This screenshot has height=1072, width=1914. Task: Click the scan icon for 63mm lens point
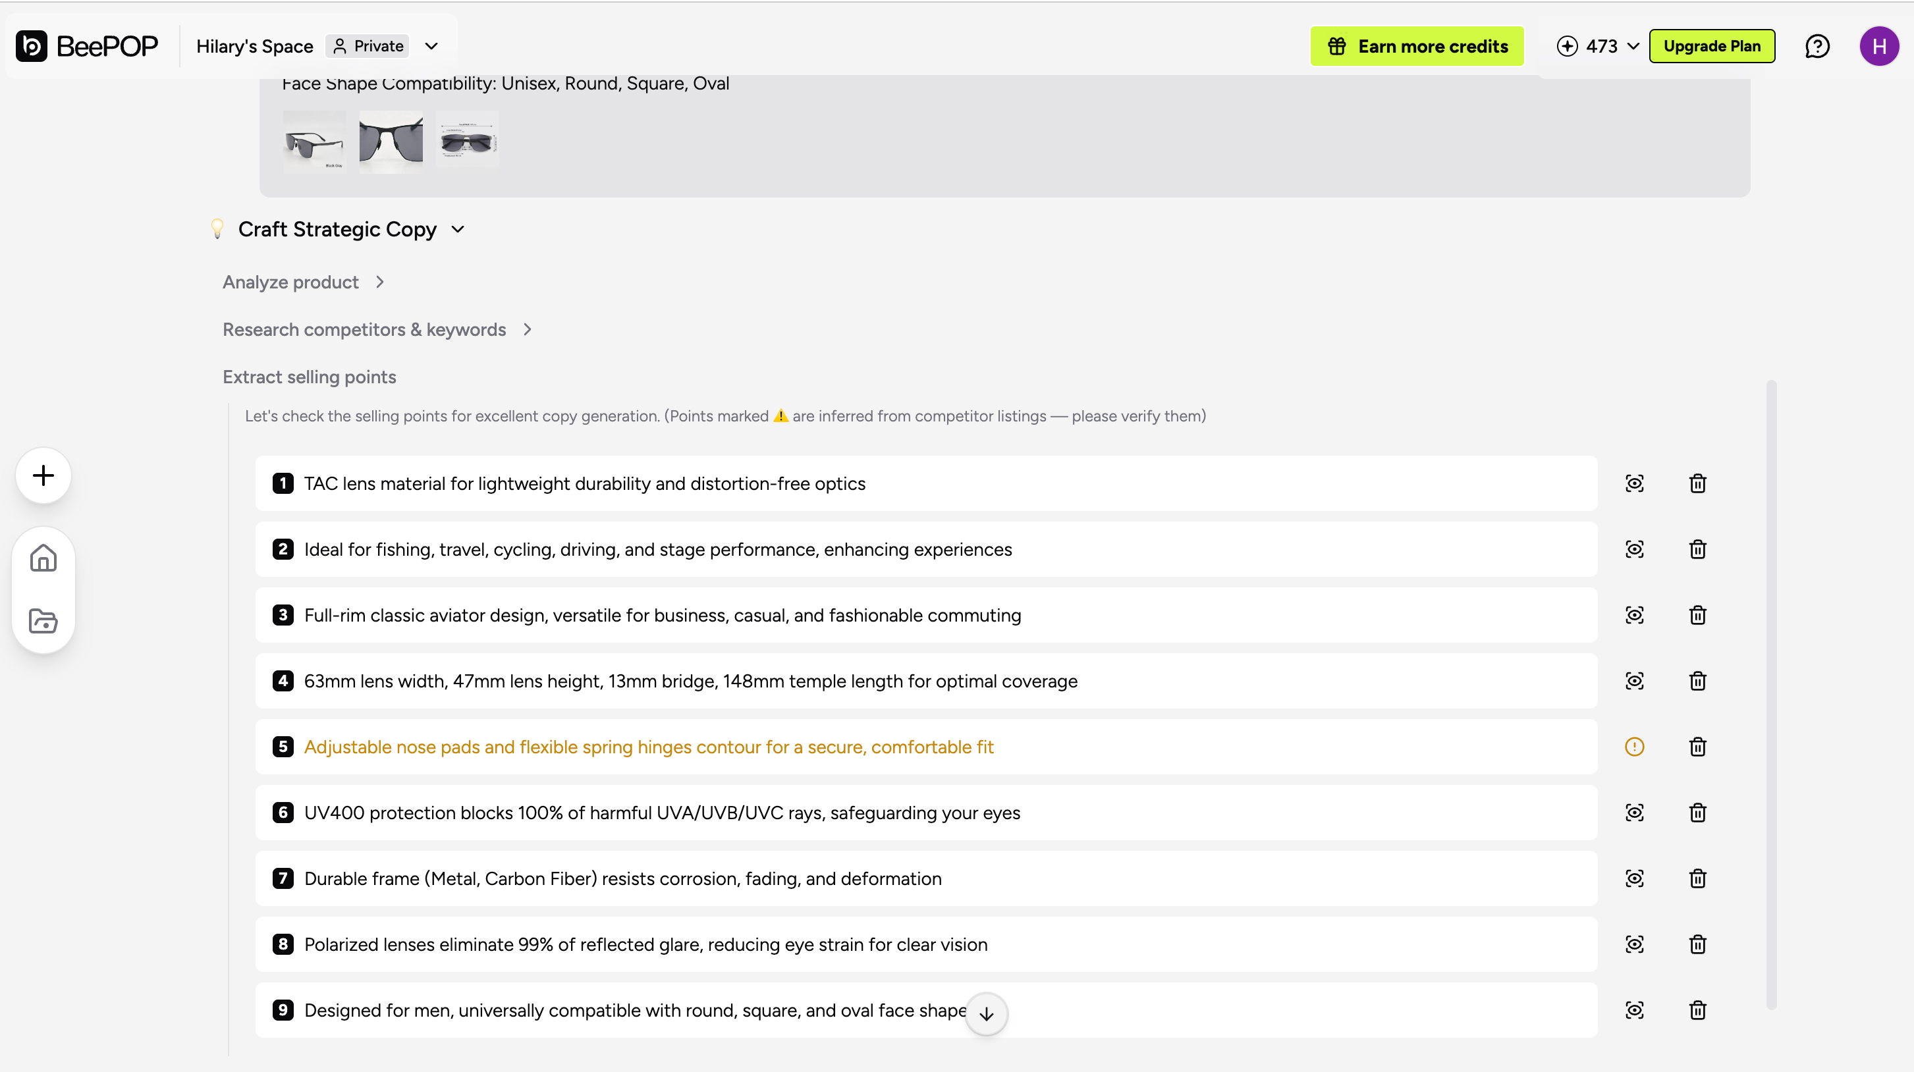click(1634, 682)
